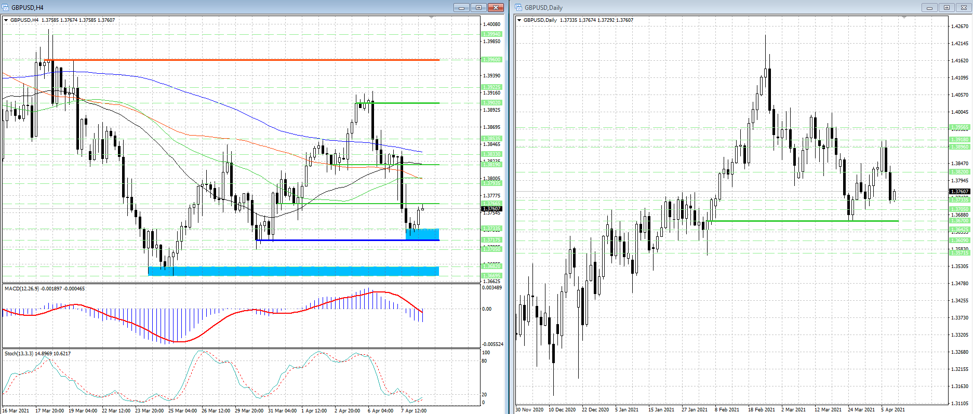Screen dimensions: 973x414
Task: Click the MACD(12,26,9) indicator label
Action: click(45, 288)
